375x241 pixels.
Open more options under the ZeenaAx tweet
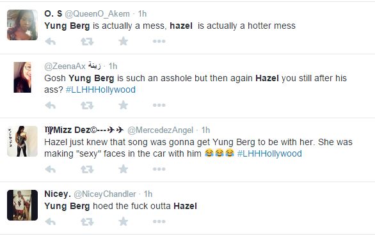coord(159,105)
